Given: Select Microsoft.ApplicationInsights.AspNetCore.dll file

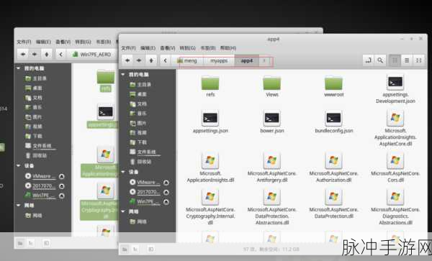Looking at the screenshot, I should pos(395,129).
